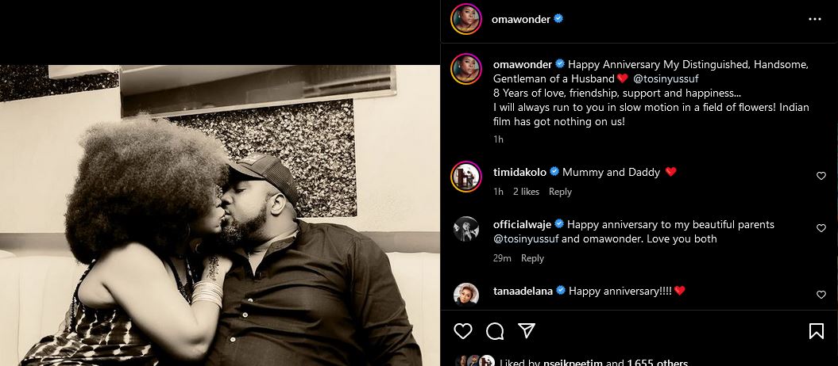838x366 pixels.
Task: Reply to officialwaje's comment
Action: (x=532, y=258)
